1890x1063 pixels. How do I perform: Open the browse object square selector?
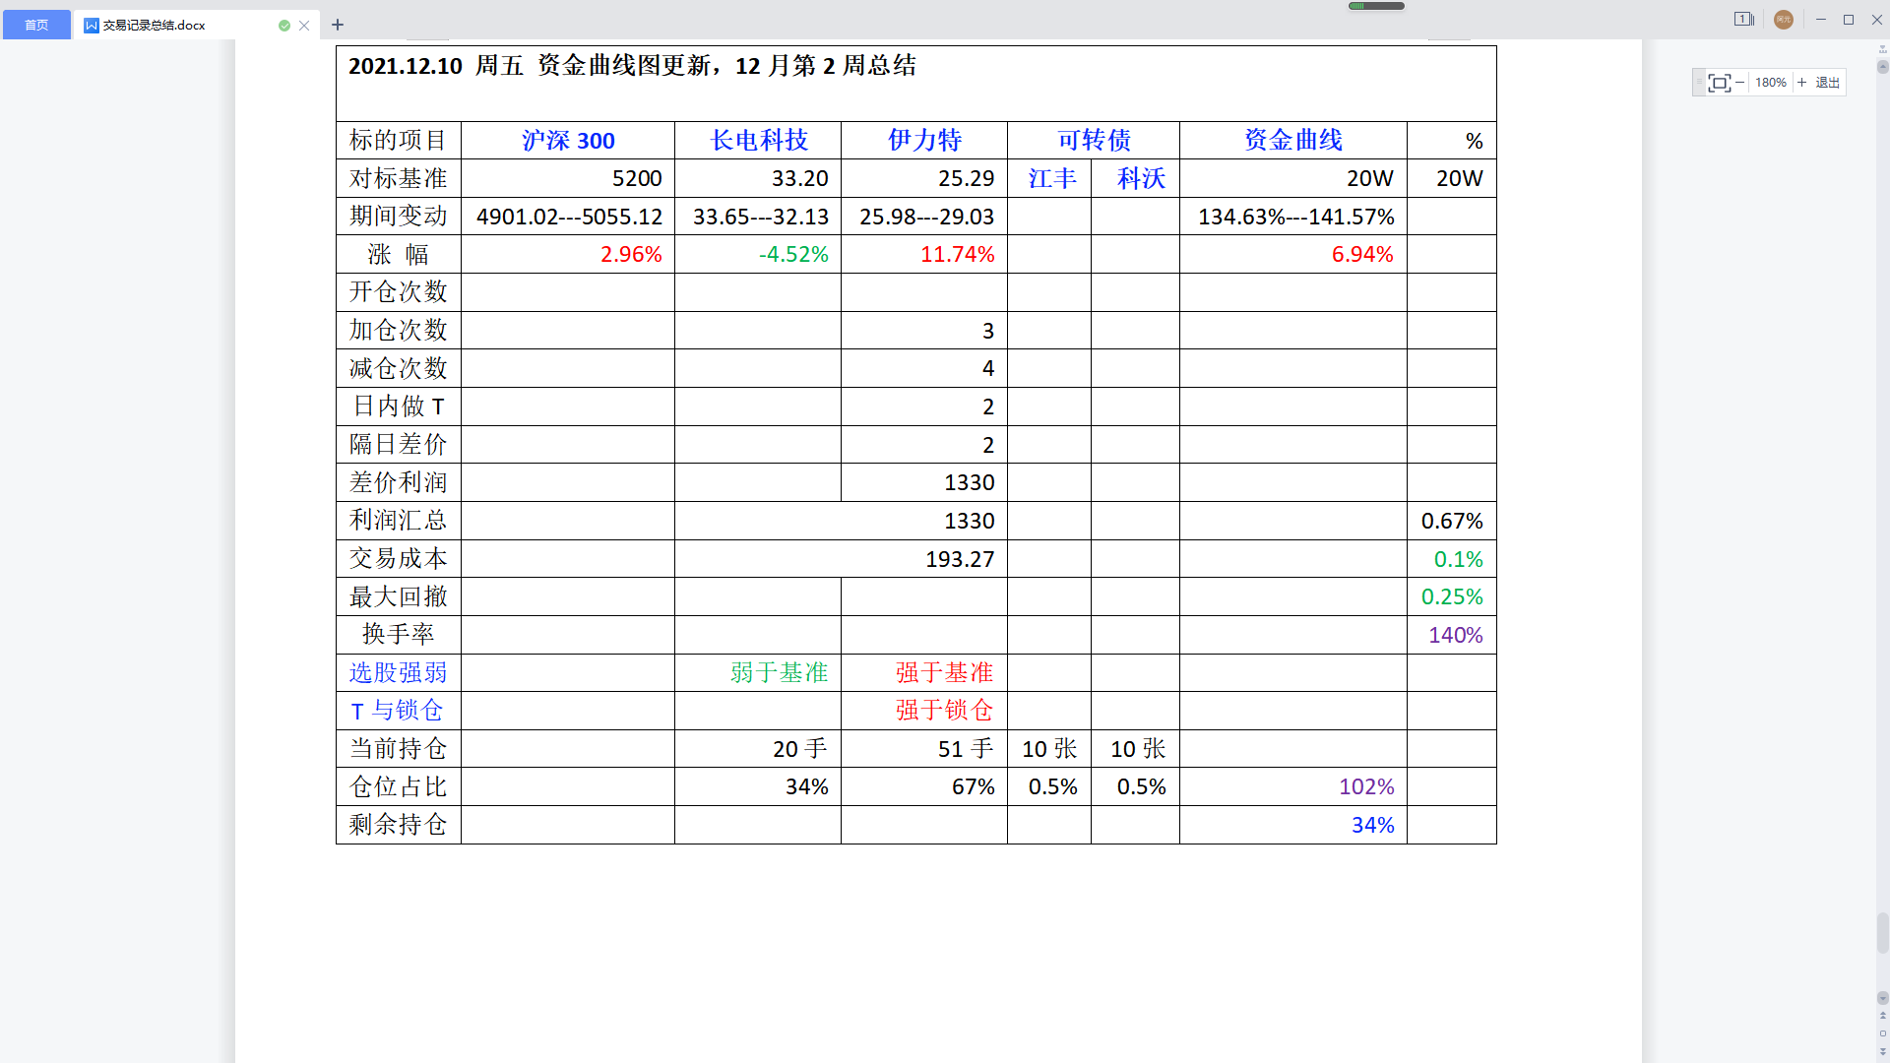[x=1882, y=1033]
